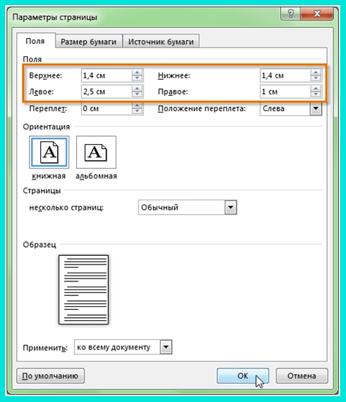Click into the Правое margin input field
The height and width of the screenshot is (402, 346).
pos(285,91)
